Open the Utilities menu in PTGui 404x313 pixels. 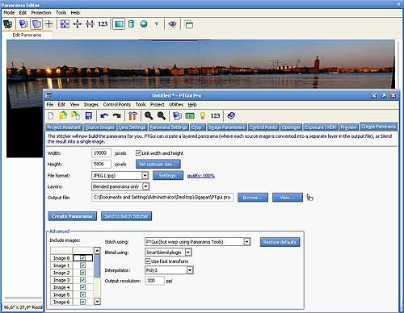pyautogui.click(x=176, y=104)
